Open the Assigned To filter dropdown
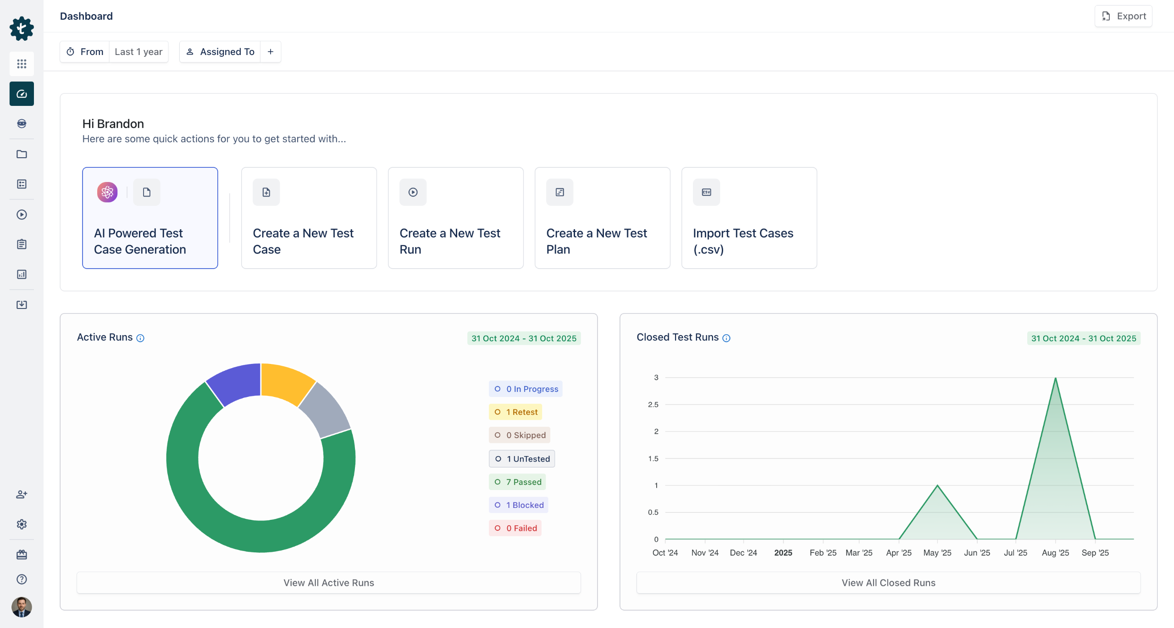This screenshot has width=1174, height=628. (x=220, y=52)
